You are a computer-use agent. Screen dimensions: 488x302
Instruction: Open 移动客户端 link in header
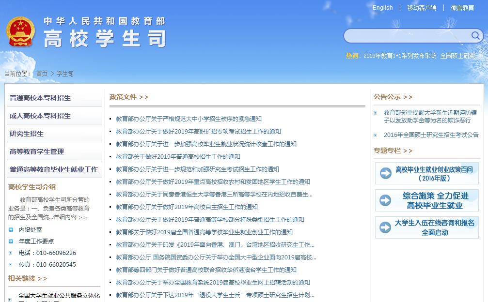(x=422, y=8)
